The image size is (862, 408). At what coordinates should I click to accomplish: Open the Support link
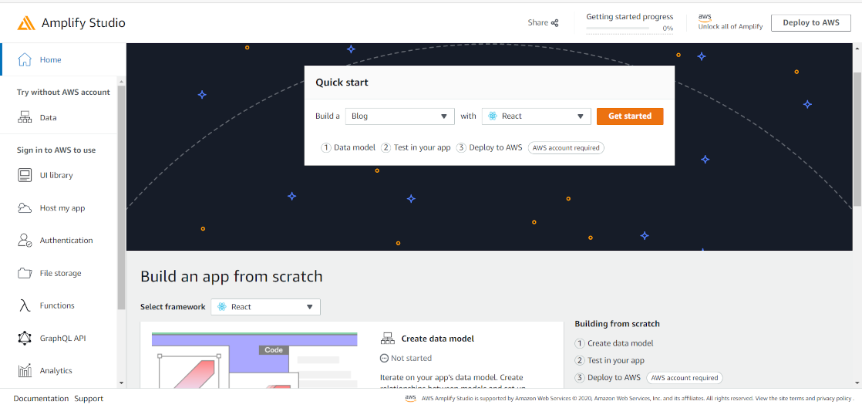point(89,399)
